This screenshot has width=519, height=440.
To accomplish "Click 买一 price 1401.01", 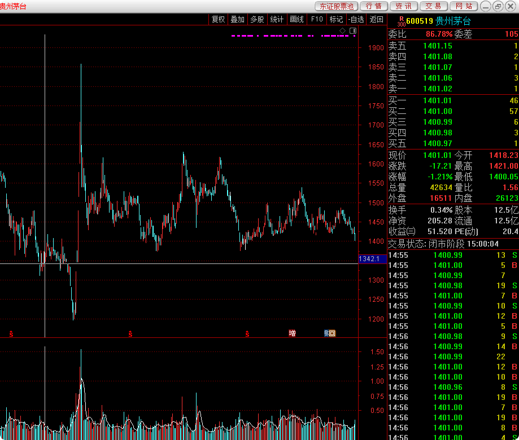I will pos(437,100).
